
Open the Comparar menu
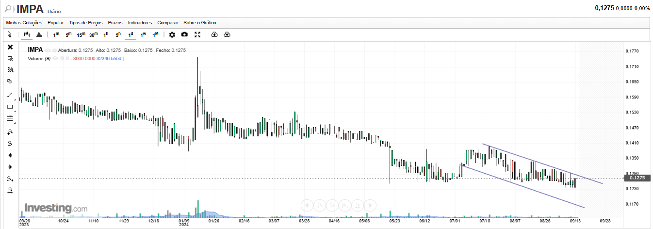168,23
